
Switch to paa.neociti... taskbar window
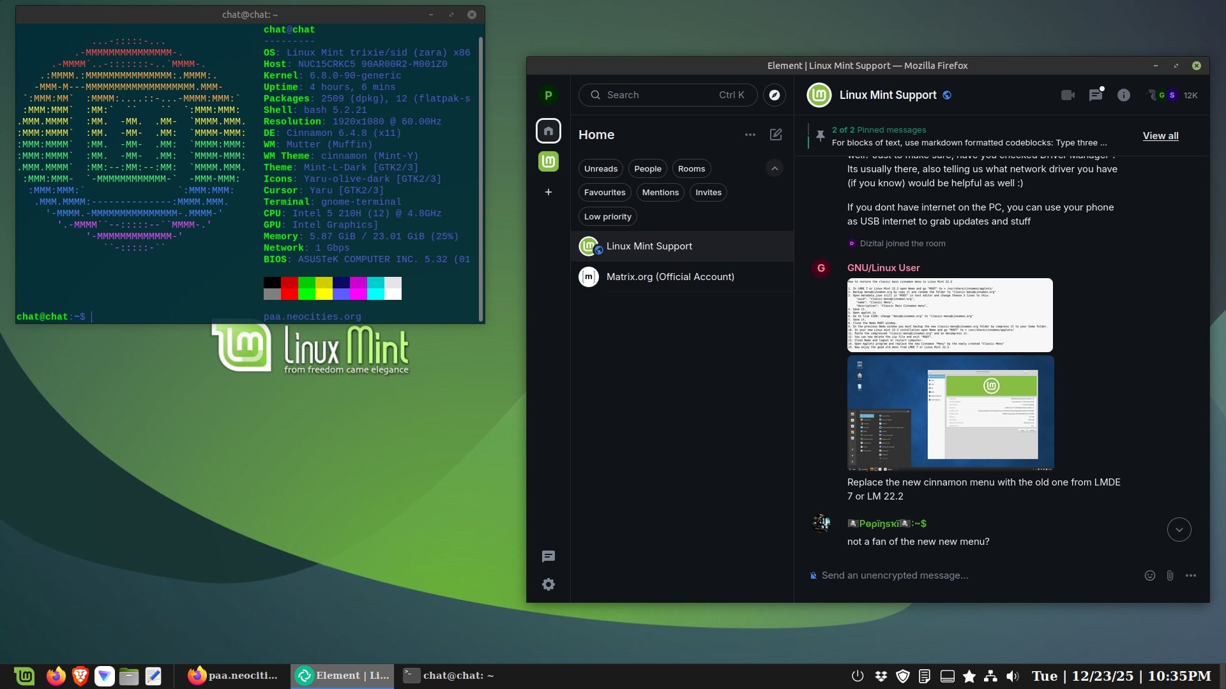pos(232,676)
